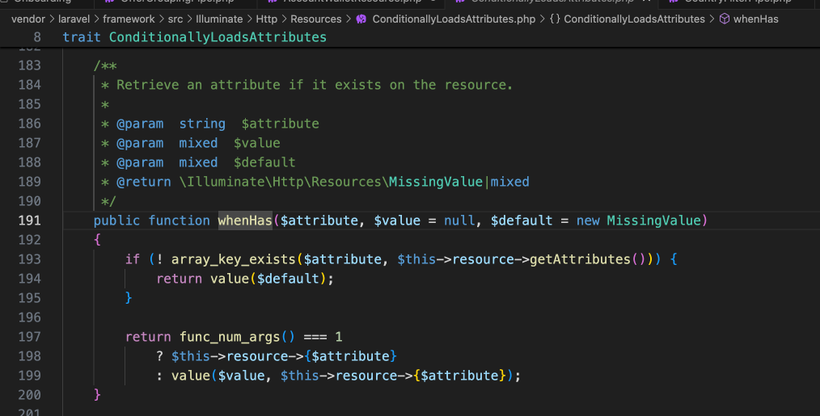This screenshot has width=820, height=416.
Task: Click line number 183 in the gutter
Action: [29, 65]
